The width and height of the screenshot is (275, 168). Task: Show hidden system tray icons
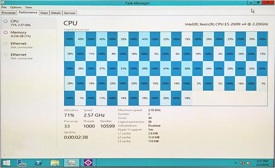236,163
